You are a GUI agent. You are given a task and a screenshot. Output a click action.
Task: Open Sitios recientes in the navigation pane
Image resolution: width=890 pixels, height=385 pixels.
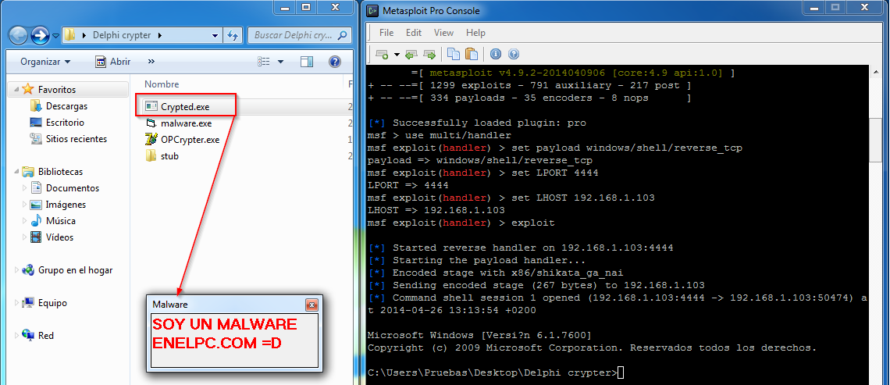coord(76,139)
